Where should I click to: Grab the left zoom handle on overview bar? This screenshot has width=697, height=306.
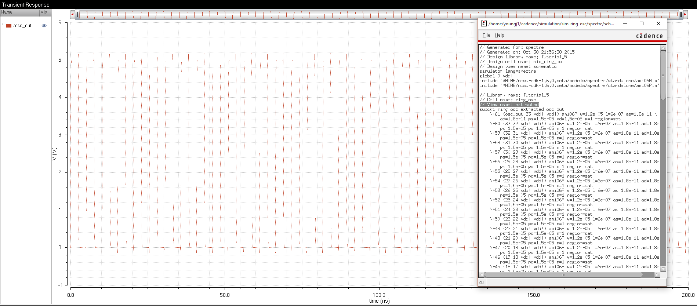point(77,15)
